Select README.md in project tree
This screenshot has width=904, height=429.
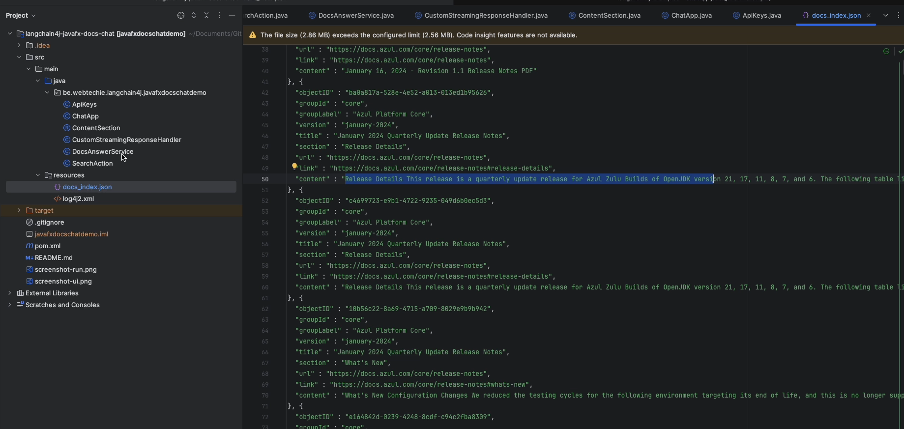tap(53, 257)
